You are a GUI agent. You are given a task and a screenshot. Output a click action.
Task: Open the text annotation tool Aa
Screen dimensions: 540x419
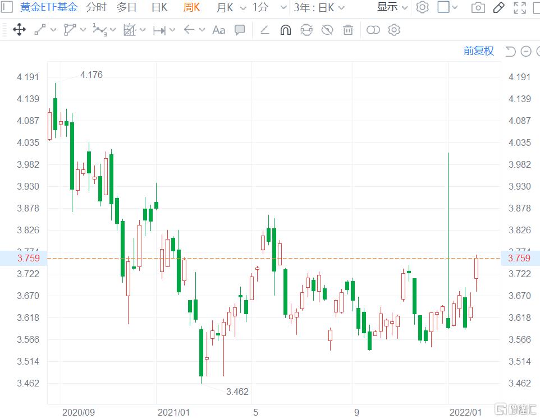tap(218, 30)
